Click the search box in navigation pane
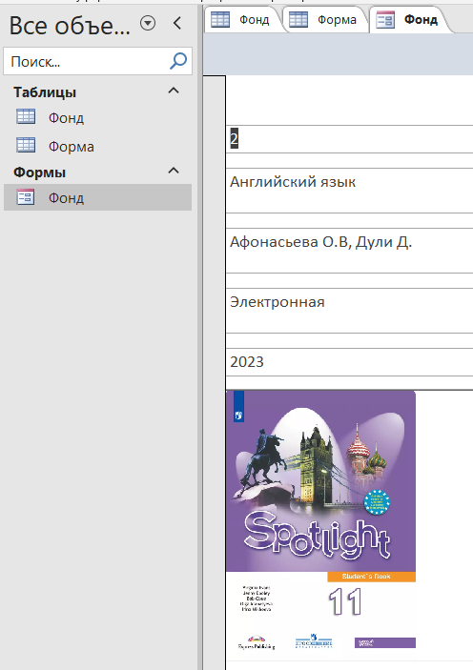The height and width of the screenshot is (670, 473). click(x=98, y=62)
